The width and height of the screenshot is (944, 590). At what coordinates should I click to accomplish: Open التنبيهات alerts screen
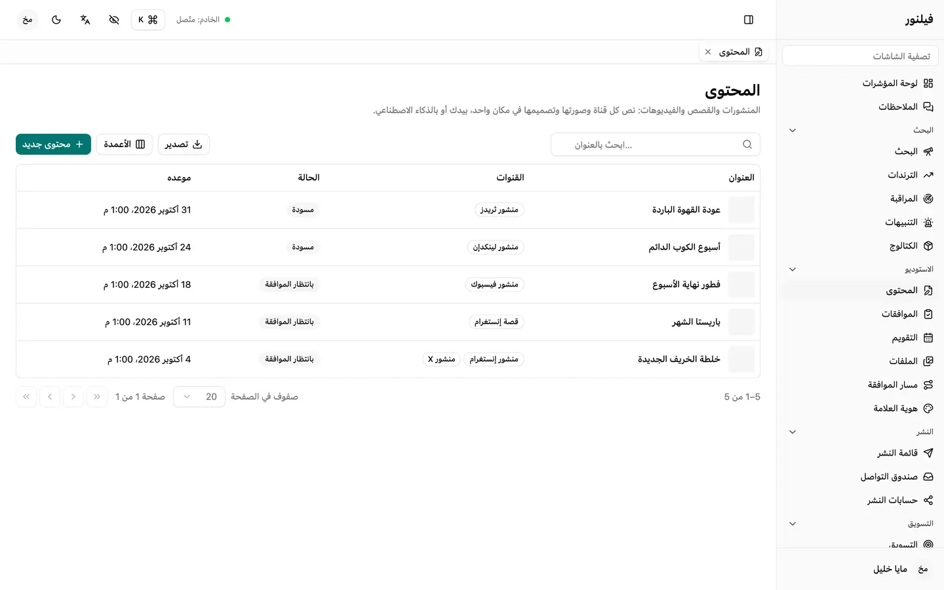860,222
